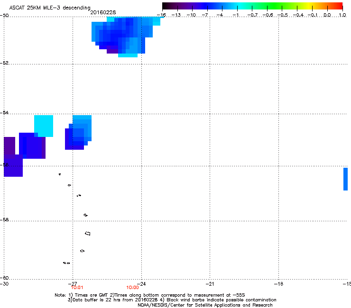Click the red time label 10:01

(x=77, y=288)
